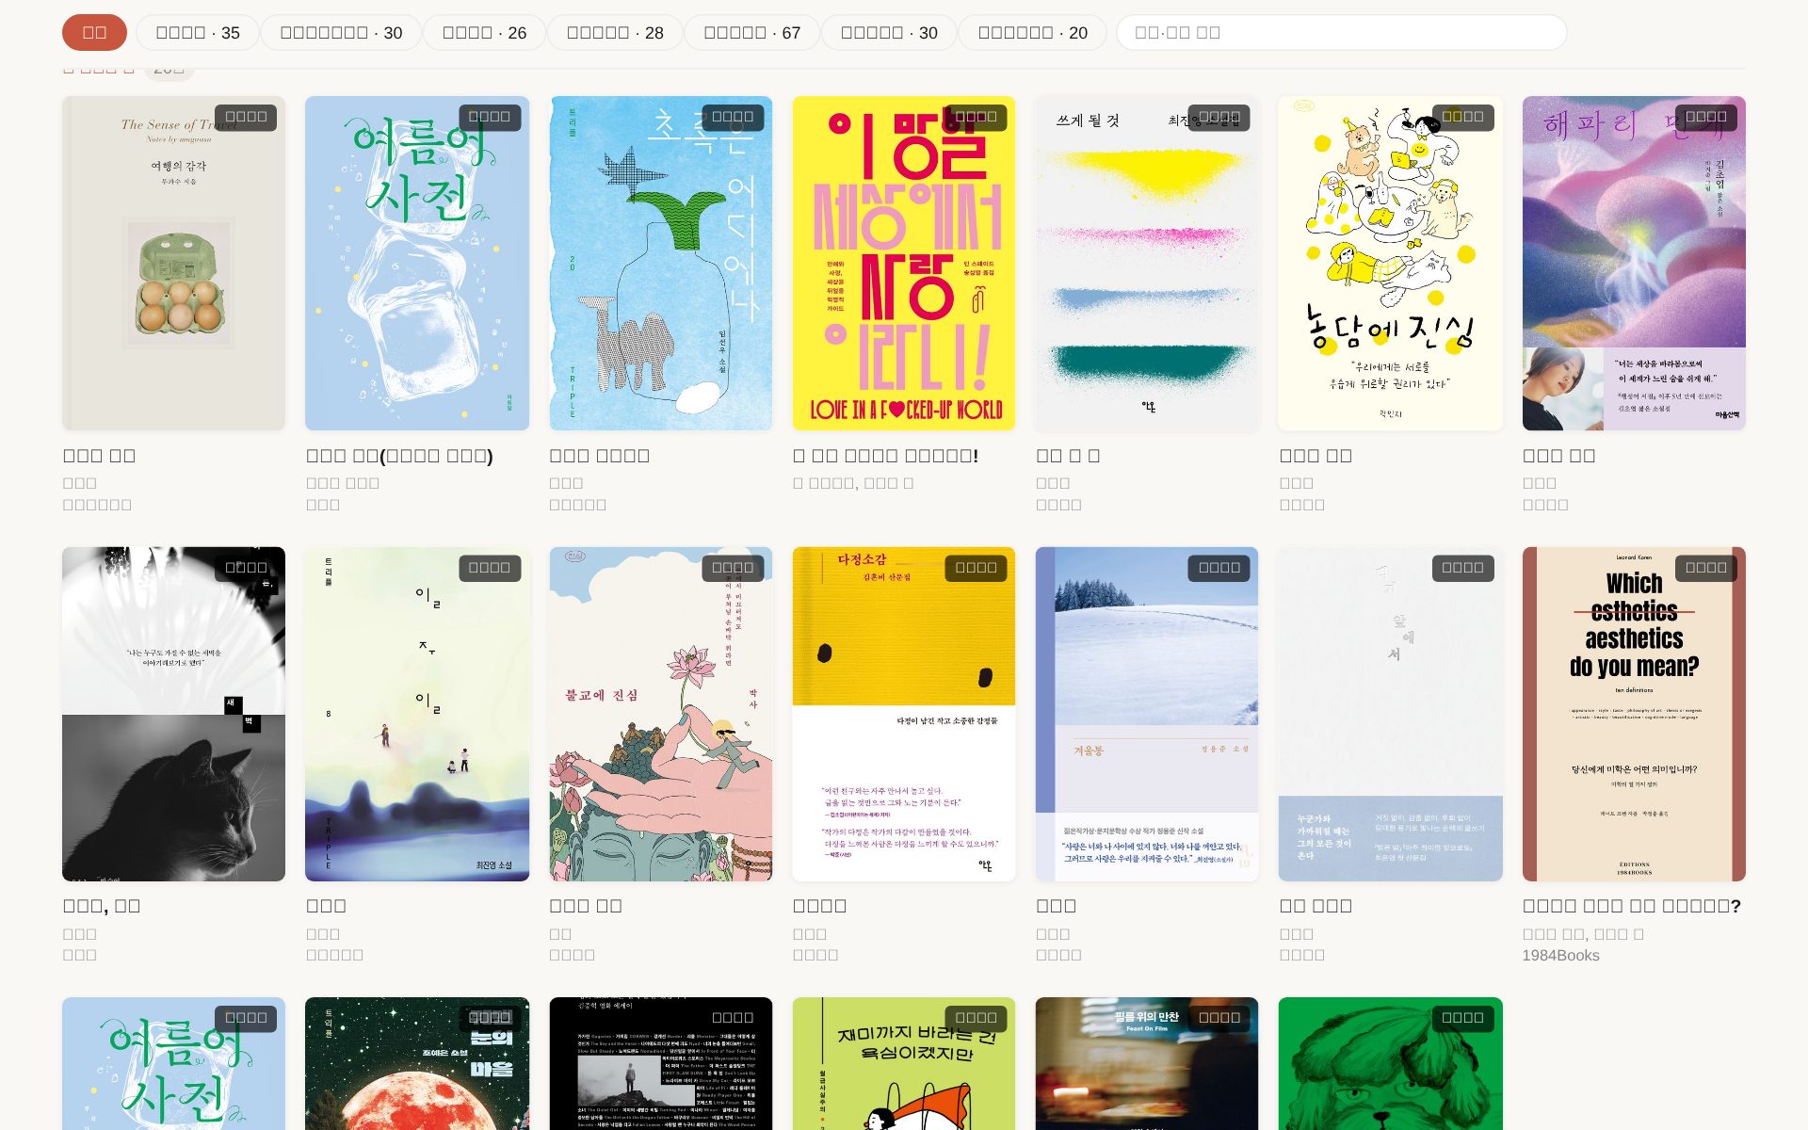Click the badge on the black cat cover
Screen dimensions: 1808x1130
[x=246, y=568]
